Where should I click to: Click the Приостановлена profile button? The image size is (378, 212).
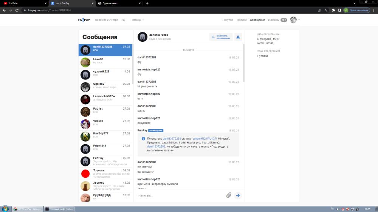[x=357, y=10]
